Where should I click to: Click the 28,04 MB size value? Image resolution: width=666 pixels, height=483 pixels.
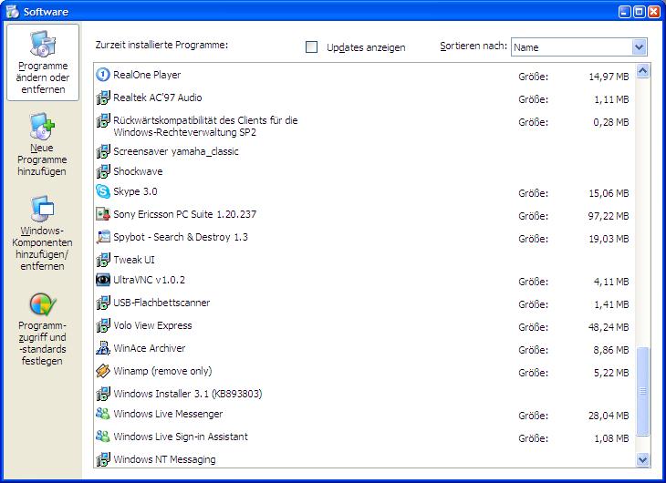(609, 416)
